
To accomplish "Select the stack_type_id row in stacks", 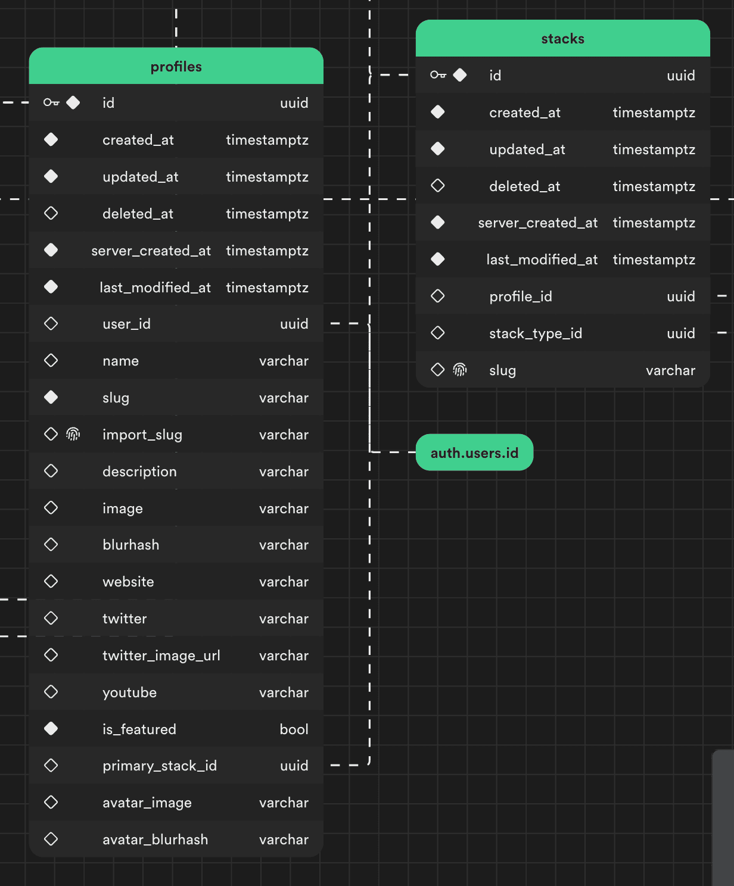I will (x=562, y=333).
